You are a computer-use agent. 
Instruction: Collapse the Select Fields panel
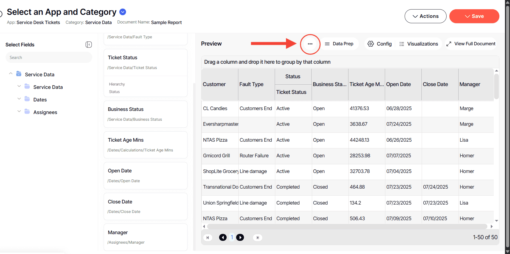click(89, 44)
